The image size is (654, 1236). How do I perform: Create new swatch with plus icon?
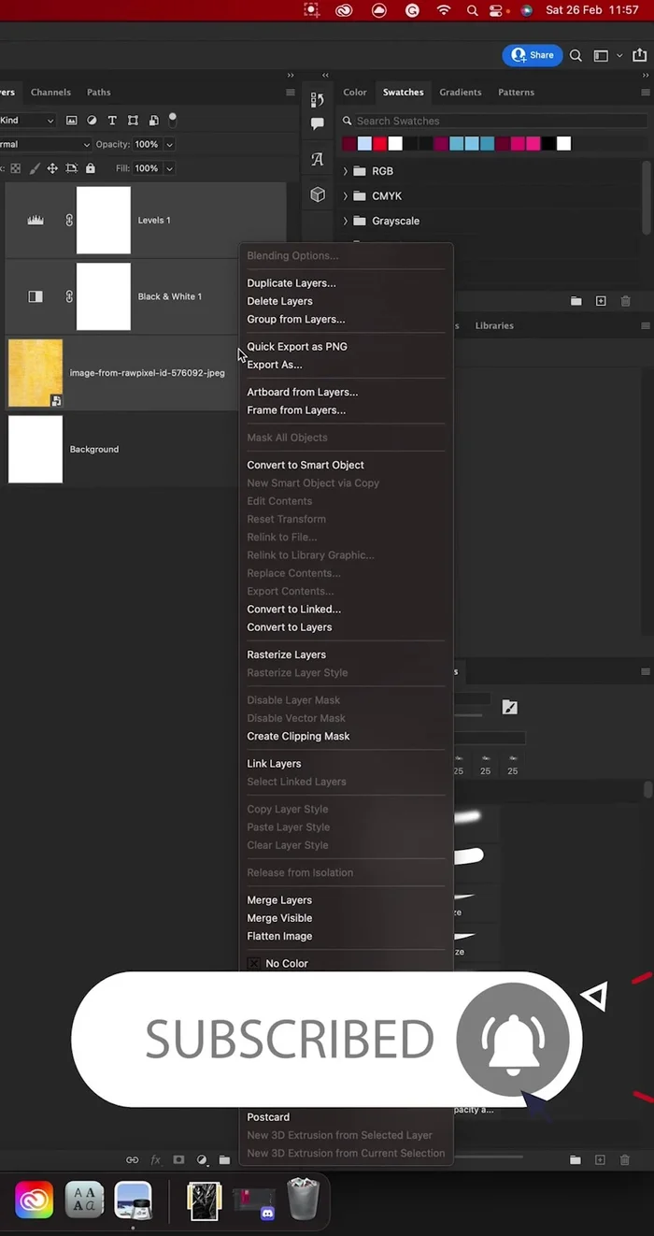tap(601, 301)
